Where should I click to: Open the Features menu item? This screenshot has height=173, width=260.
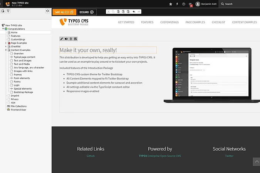pyautogui.click(x=147, y=22)
